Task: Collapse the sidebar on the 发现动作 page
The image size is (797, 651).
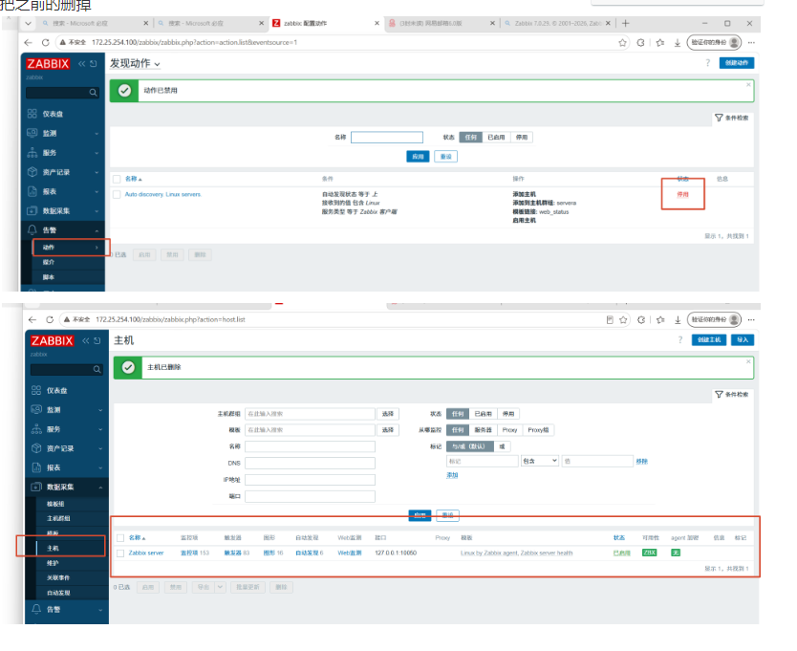Action: [82, 64]
